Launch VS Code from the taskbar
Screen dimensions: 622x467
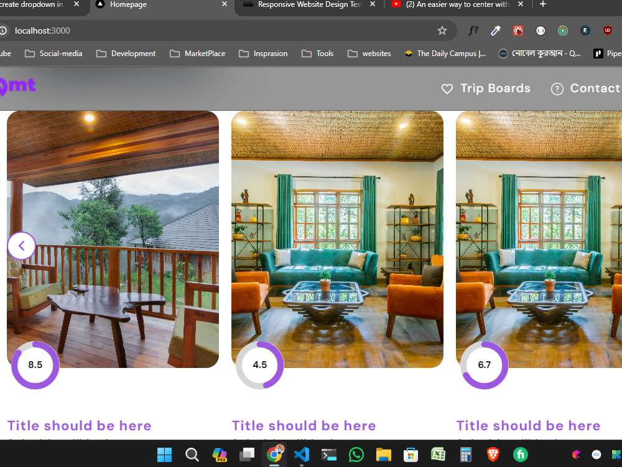pos(302,455)
